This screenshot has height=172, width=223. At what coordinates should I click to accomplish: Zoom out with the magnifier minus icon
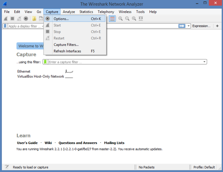click(127, 19)
